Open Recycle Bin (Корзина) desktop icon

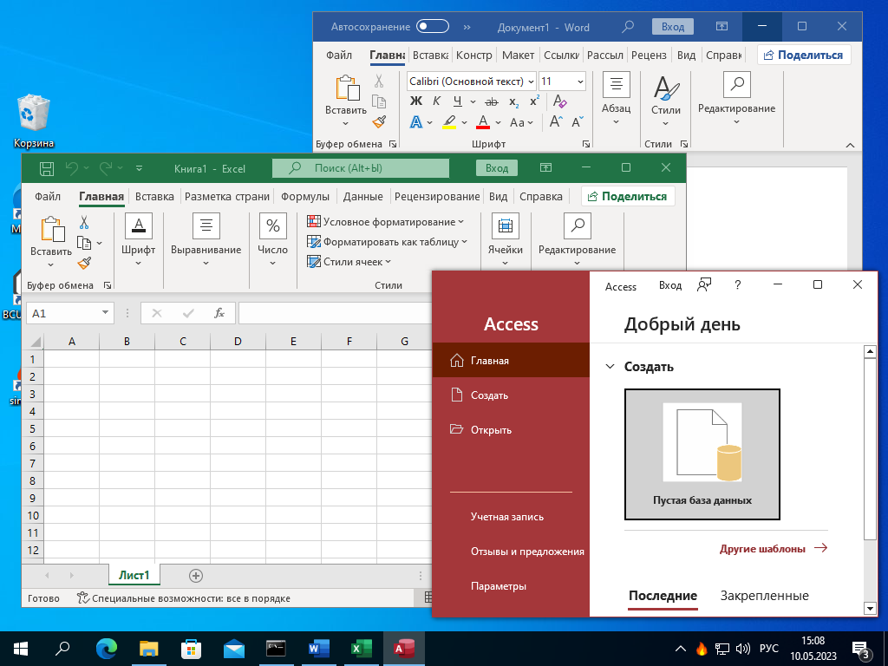[34, 121]
